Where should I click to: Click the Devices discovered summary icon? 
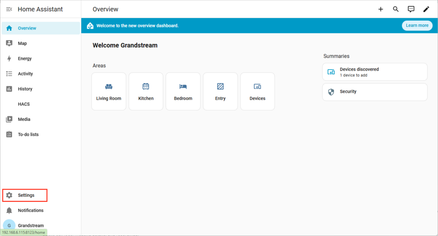pos(331,72)
